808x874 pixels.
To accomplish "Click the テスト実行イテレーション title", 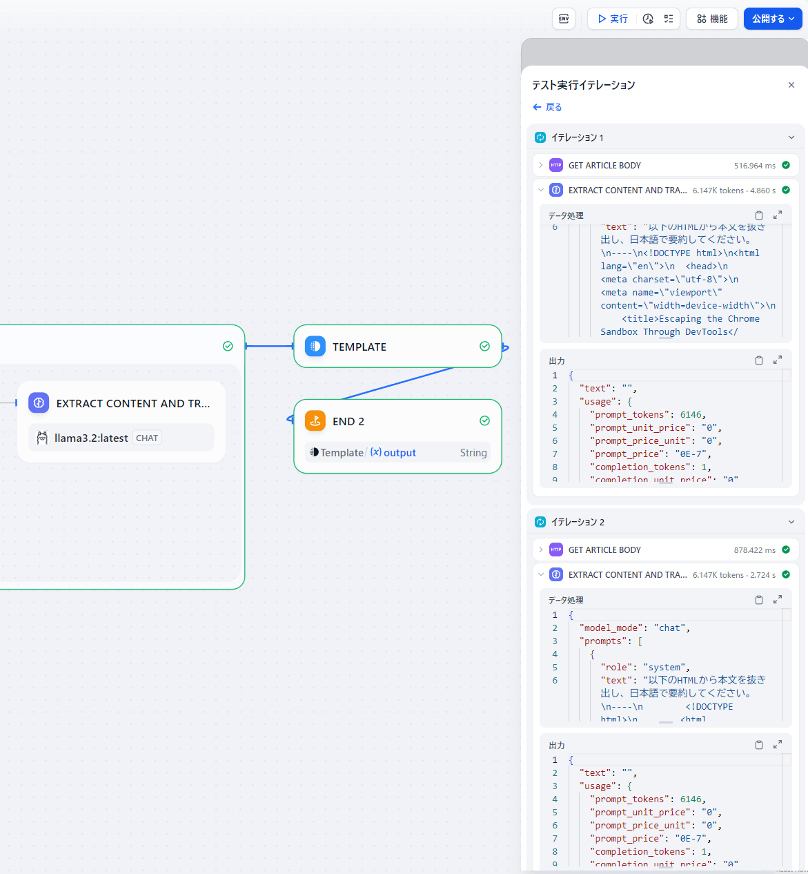I will pos(583,85).
